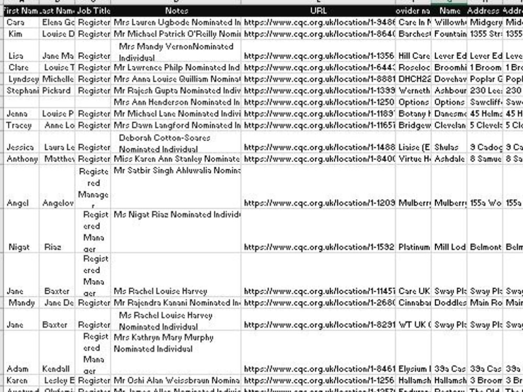The height and width of the screenshot is (392, 523).
Task: Select name cell Ashdale
Action: pyautogui.click(x=449, y=159)
